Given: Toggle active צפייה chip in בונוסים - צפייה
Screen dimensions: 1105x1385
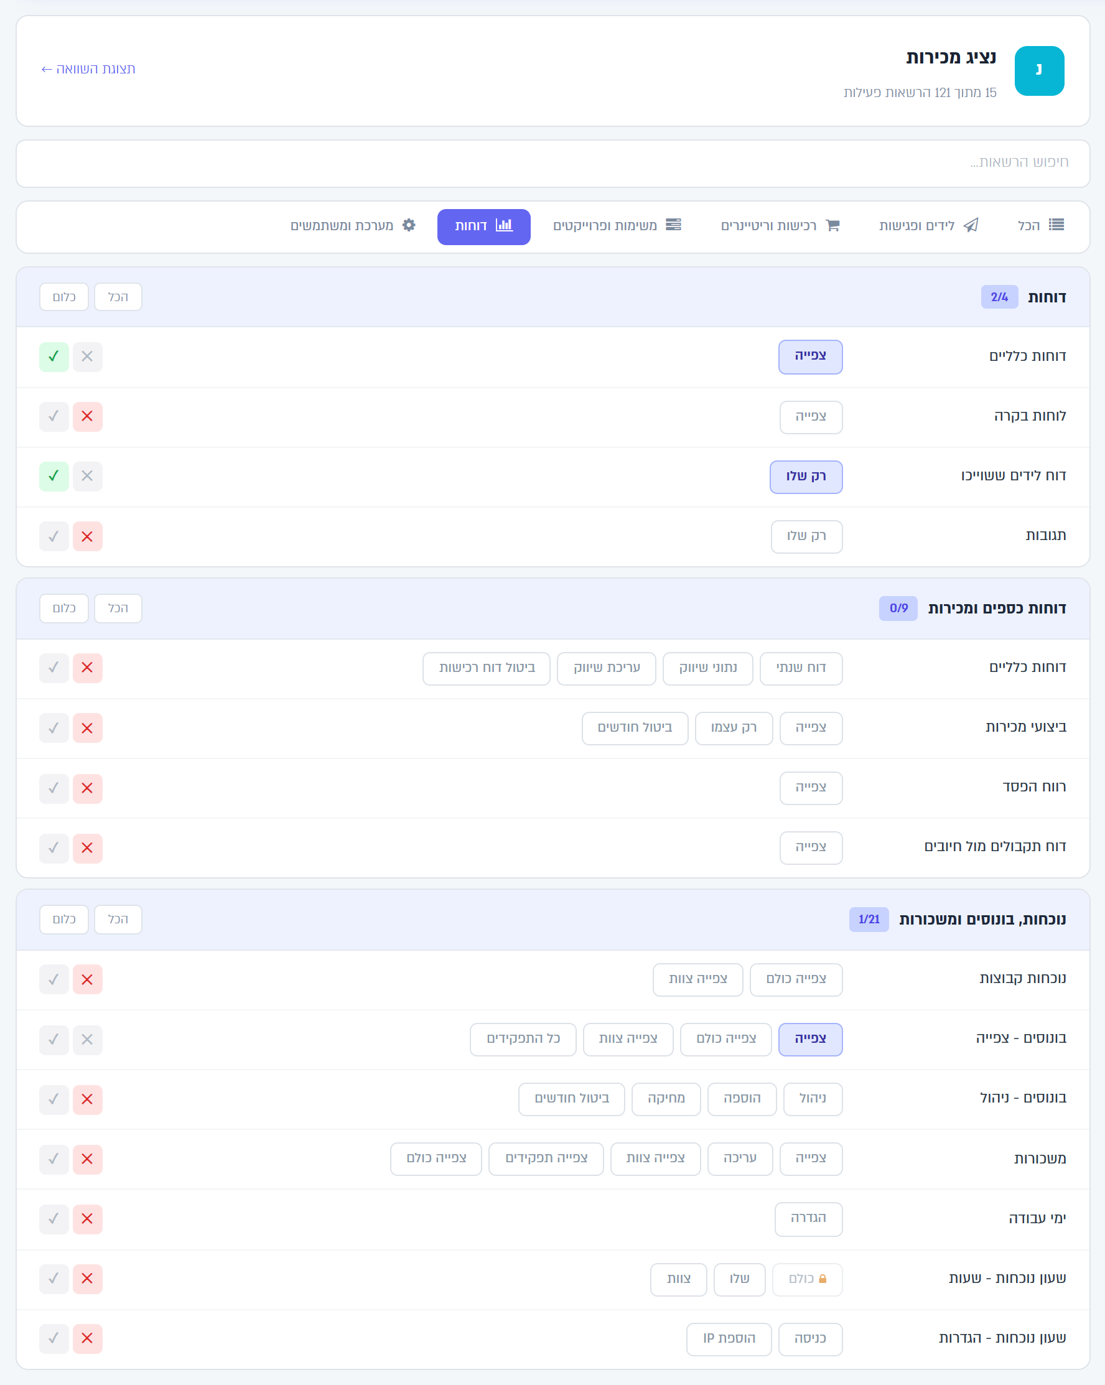Looking at the screenshot, I should [x=810, y=1039].
